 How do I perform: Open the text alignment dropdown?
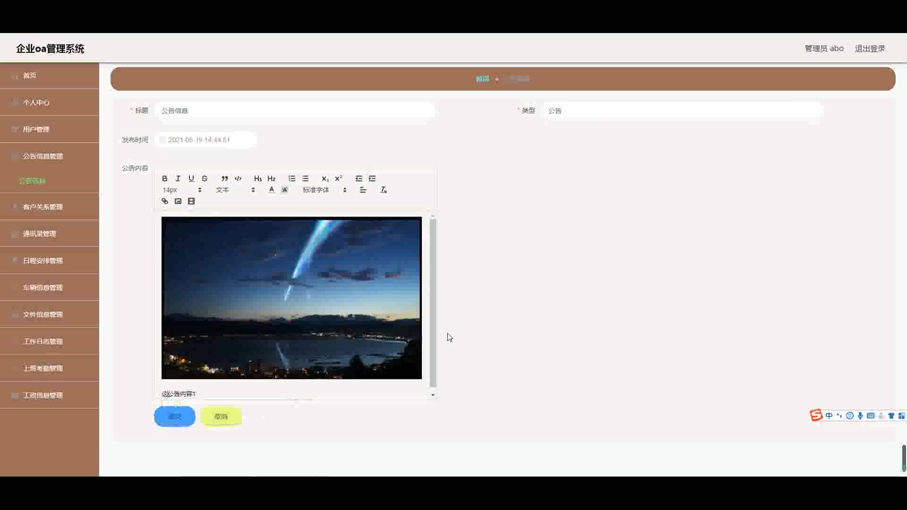363,190
